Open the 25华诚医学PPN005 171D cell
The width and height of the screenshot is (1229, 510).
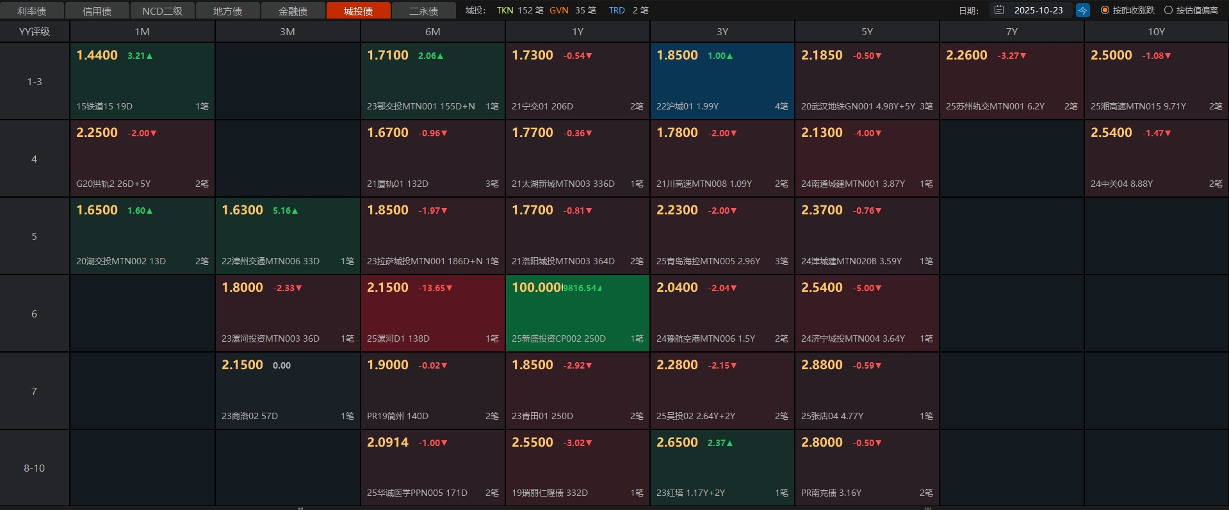tap(433, 468)
